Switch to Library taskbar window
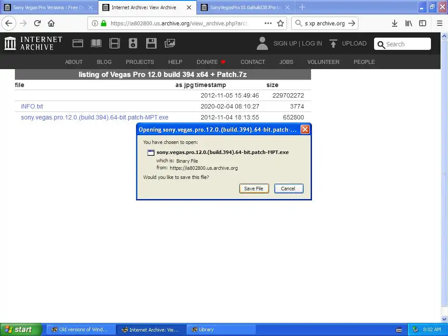Viewport: 448px width, 336px height. 221,330
